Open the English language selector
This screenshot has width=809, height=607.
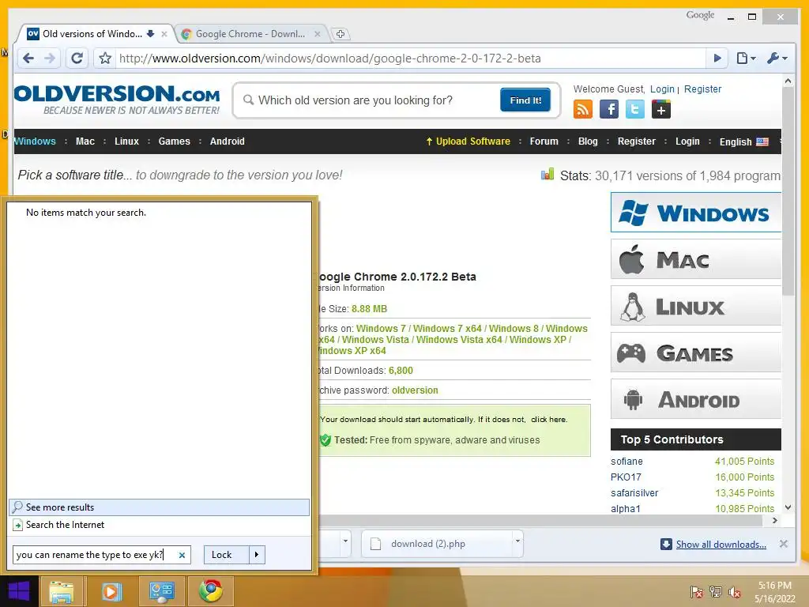(x=744, y=141)
